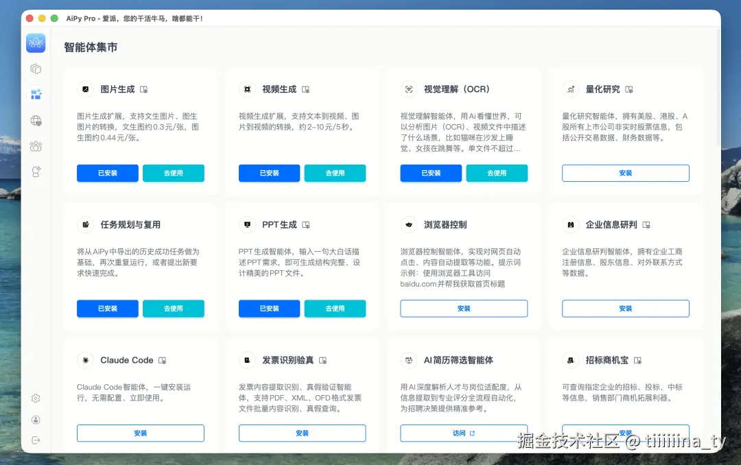Click the 任务规划与复用 card icon
Screen dimensions: 741x465
(x=85, y=224)
